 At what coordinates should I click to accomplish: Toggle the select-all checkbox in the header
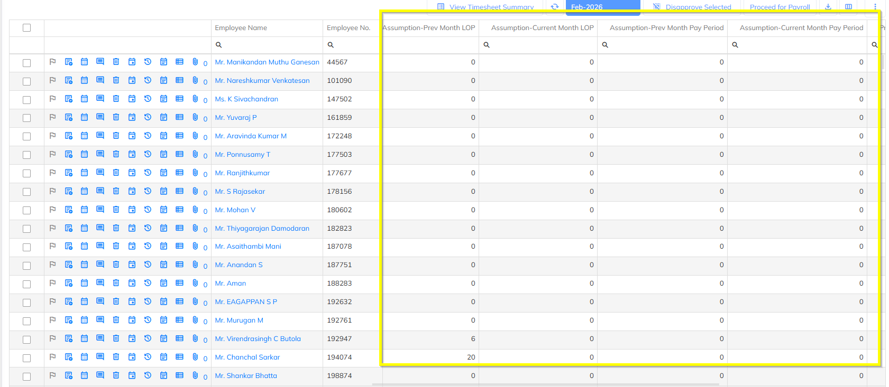26,28
